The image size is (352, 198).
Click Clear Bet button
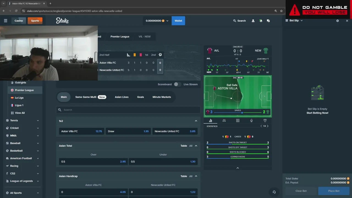301,191
